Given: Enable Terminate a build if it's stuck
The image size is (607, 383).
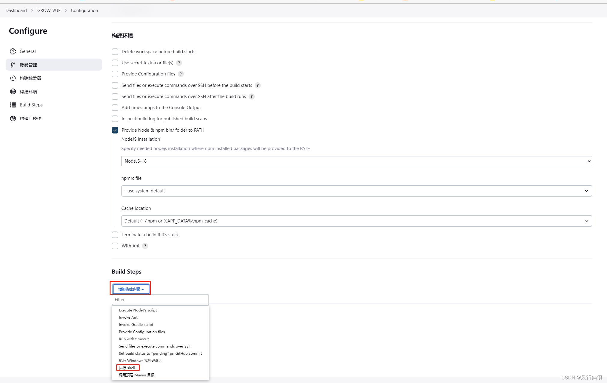Looking at the screenshot, I should (115, 235).
